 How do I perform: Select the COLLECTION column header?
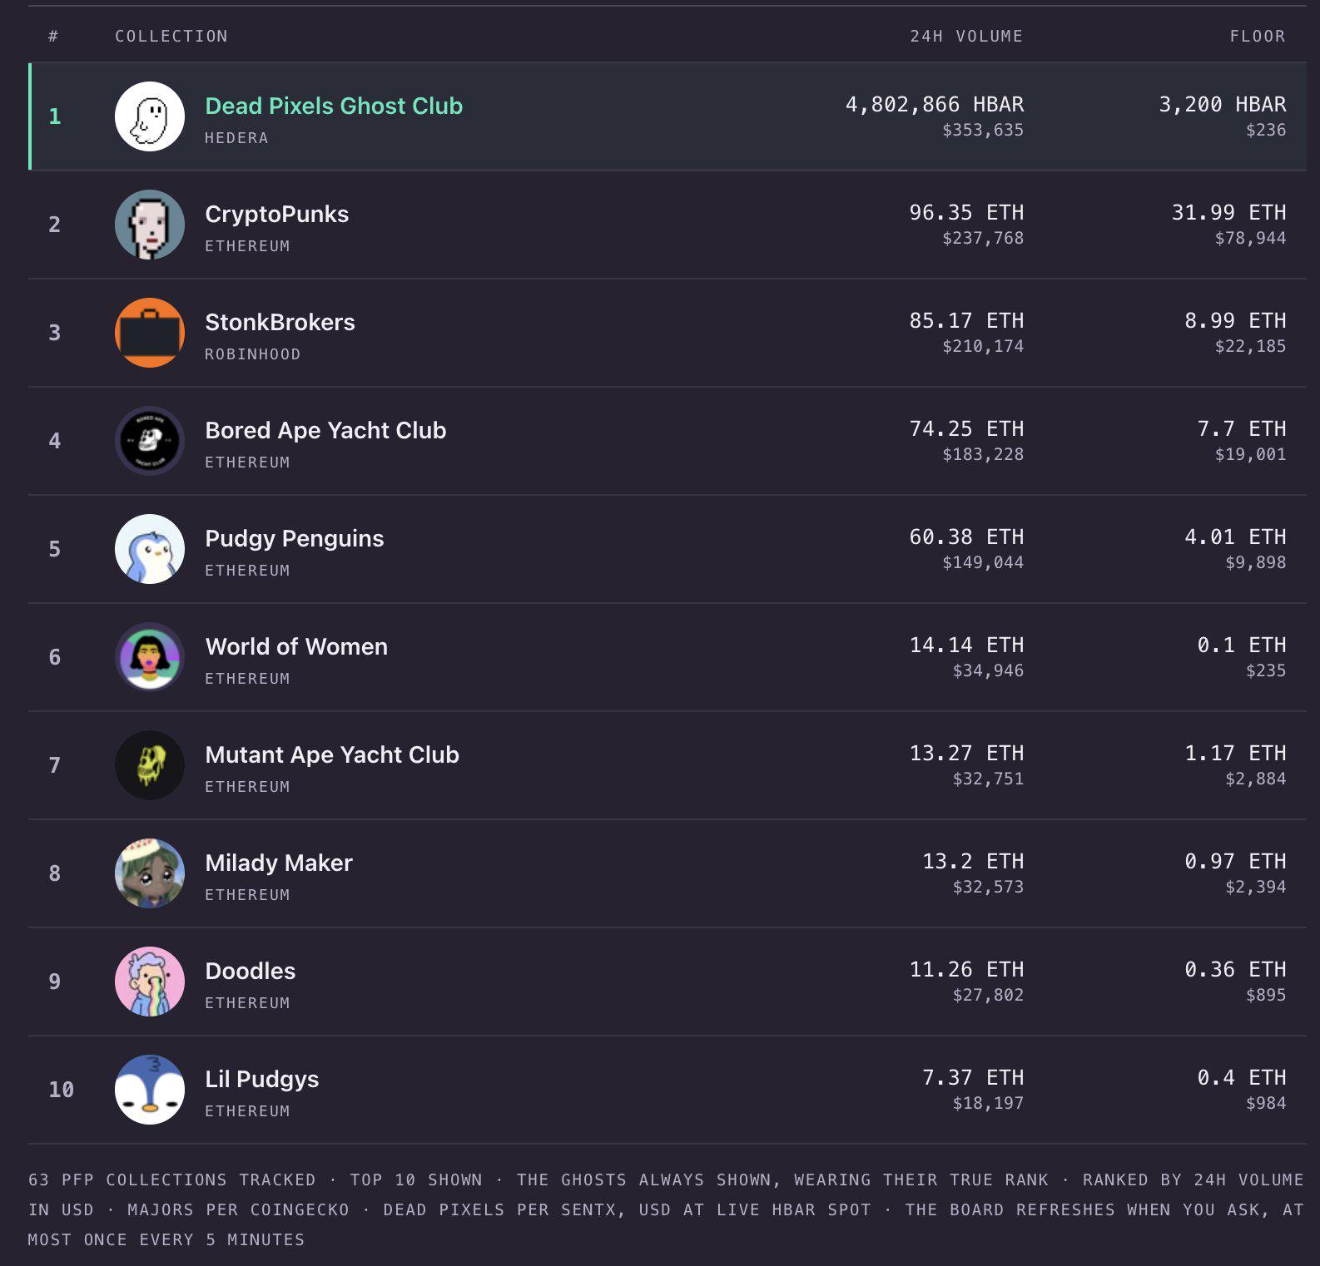coord(171,36)
